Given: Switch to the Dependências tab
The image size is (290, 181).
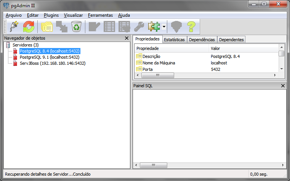Looking at the screenshot, I should tap(202, 40).
